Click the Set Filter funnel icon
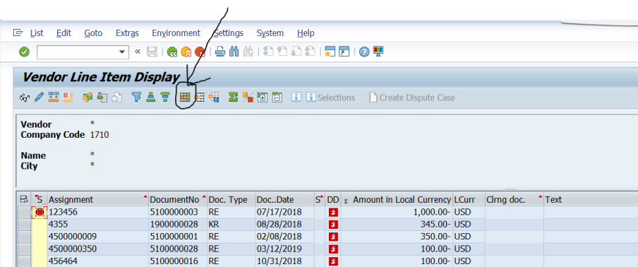Screen dimensions: 638x267 click(137, 97)
